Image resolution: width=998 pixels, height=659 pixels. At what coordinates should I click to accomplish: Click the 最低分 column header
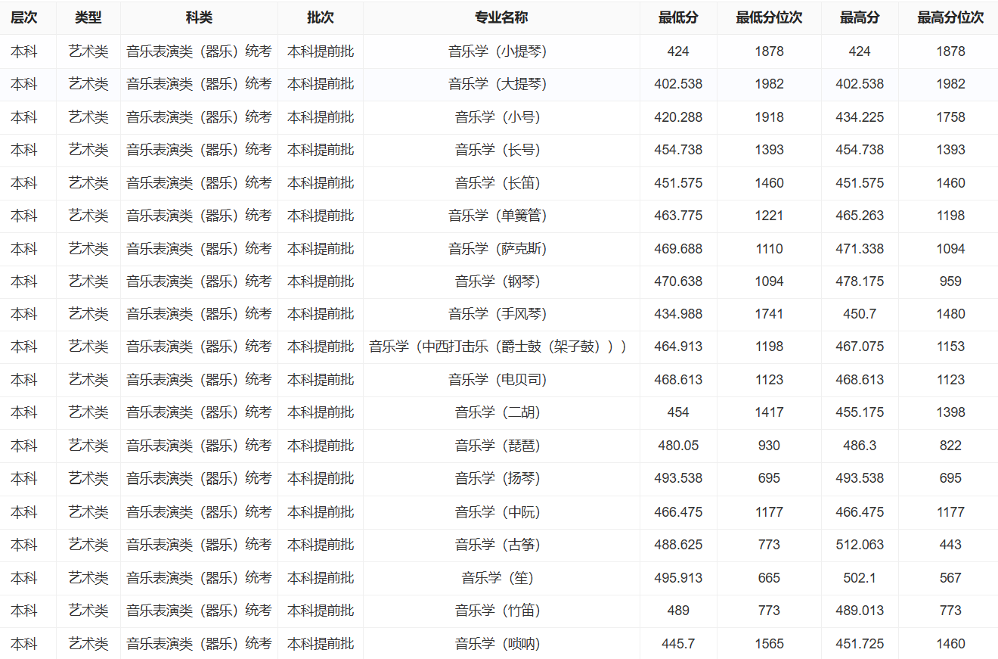click(678, 17)
